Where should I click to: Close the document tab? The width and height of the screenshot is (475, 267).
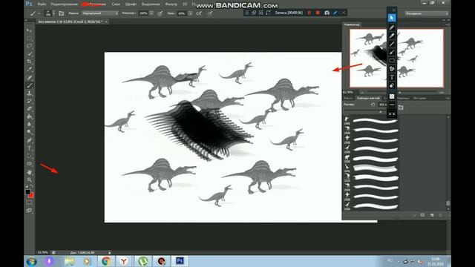tap(106, 22)
